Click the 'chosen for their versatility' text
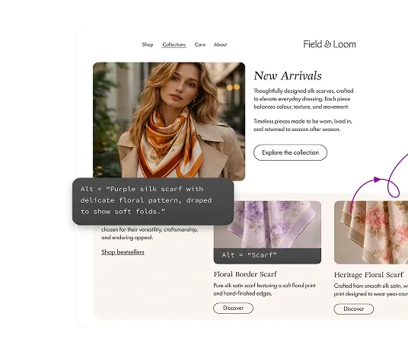Viewport: 408px width, 358px height. [150, 233]
